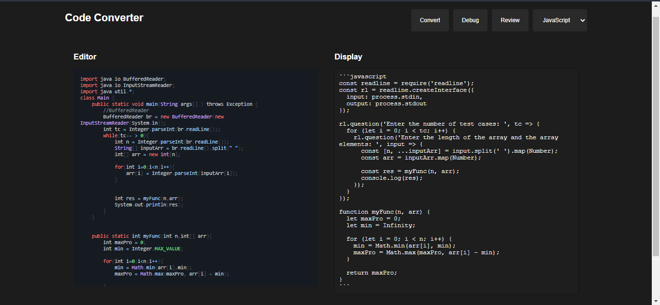Click the line 'import java.io.InputStreamReader;'
This screenshot has height=305, width=660.
[127, 85]
